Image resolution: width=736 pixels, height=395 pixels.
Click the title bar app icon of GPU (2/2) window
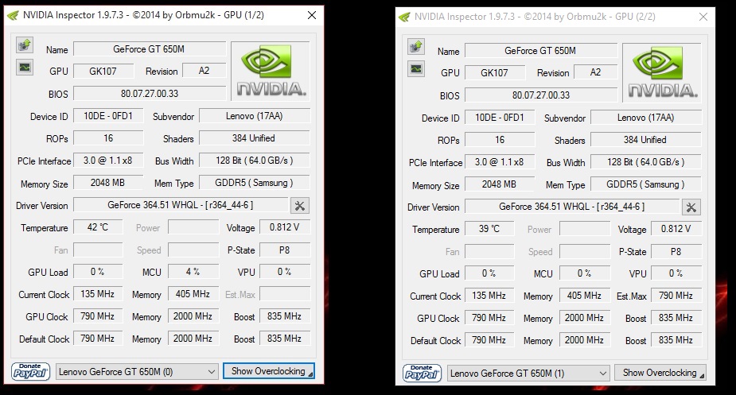pyautogui.click(x=405, y=17)
